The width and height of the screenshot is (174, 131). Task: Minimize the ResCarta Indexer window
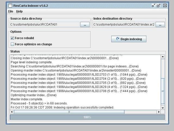[x=154, y=5]
